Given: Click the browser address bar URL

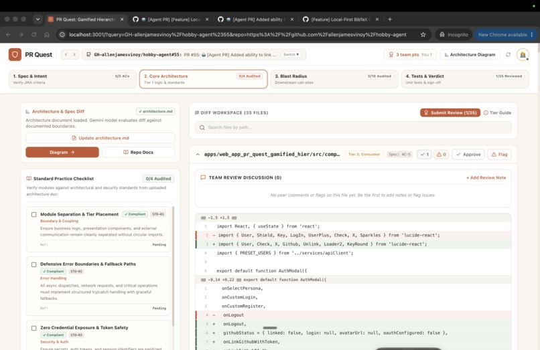Looking at the screenshot, I should pyautogui.click(x=238, y=34).
